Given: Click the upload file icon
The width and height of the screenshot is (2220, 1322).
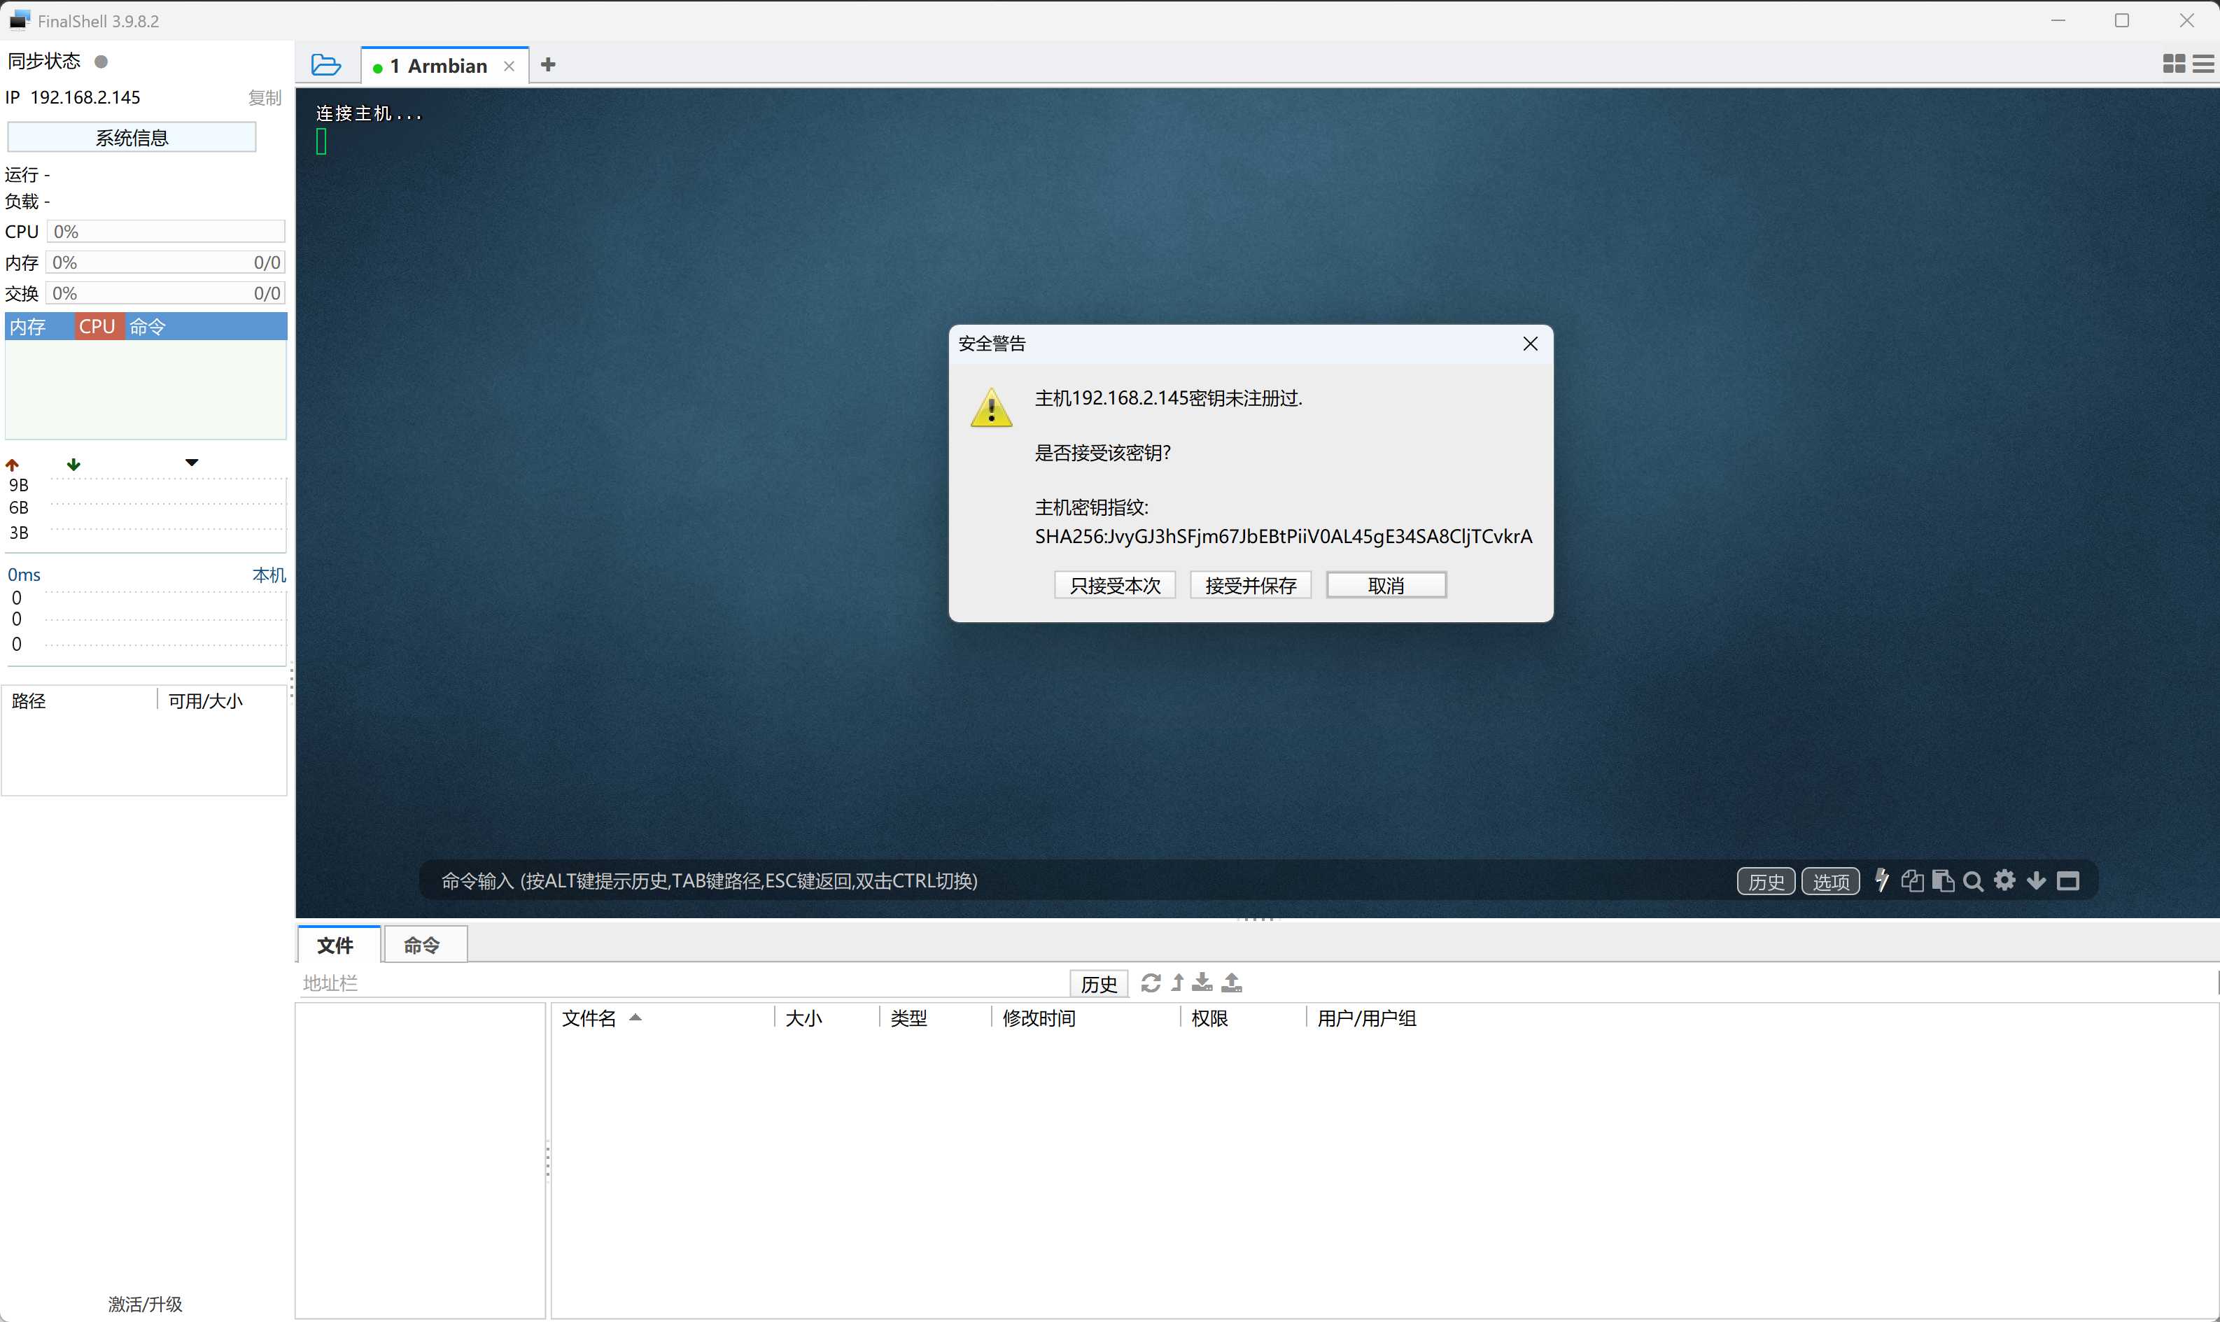Looking at the screenshot, I should [1232, 983].
